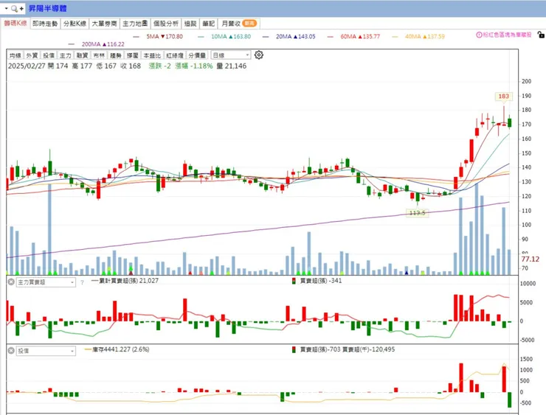The width and height of the screenshot is (546, 415).
Task: Click the pink info circle icon
Action: coord(479,35)
